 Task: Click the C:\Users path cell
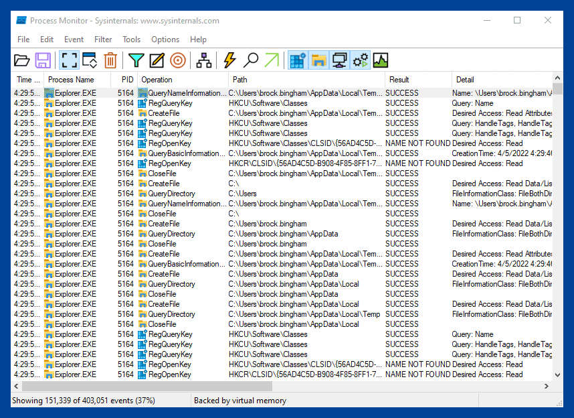pyautogui.click(x=242, y=194)
